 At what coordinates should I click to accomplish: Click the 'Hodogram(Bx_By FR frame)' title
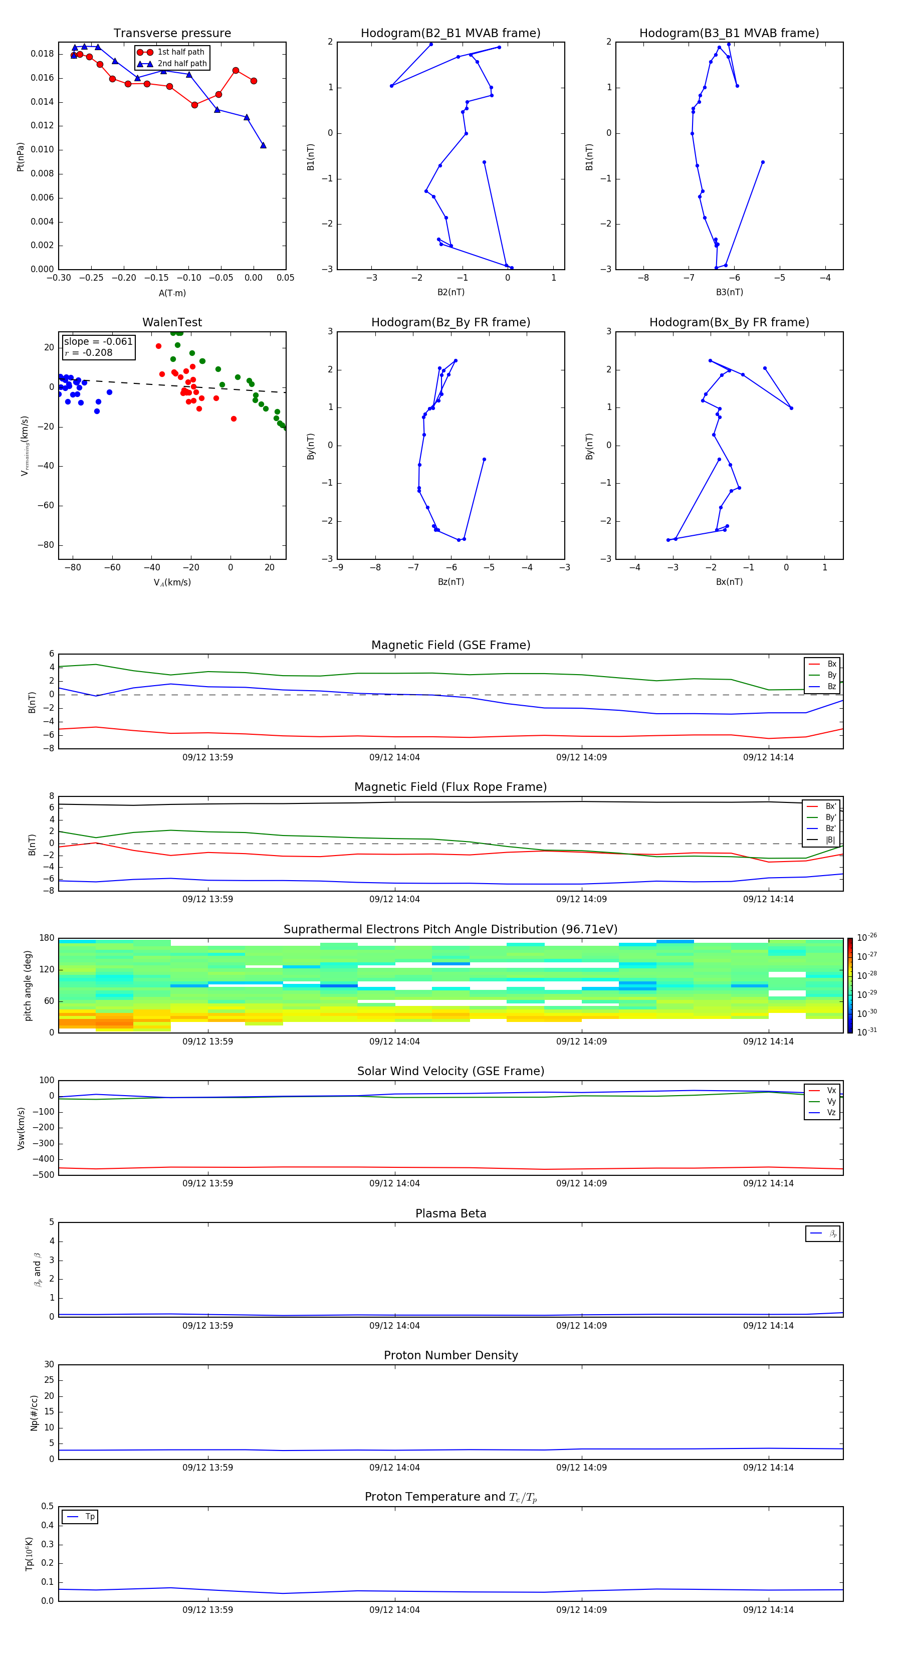(729, 322)
